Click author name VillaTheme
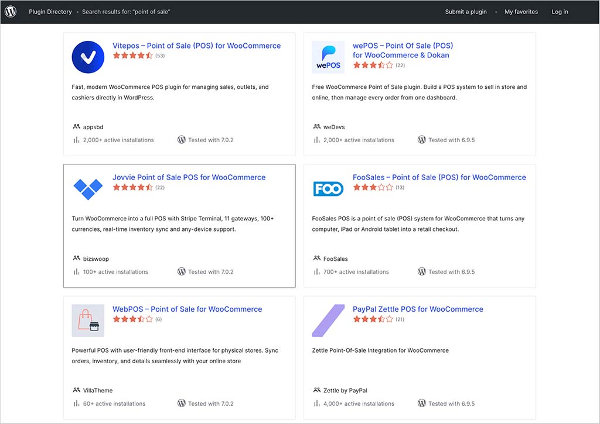This screenshot has height=424, width=600. pos(98,391)
